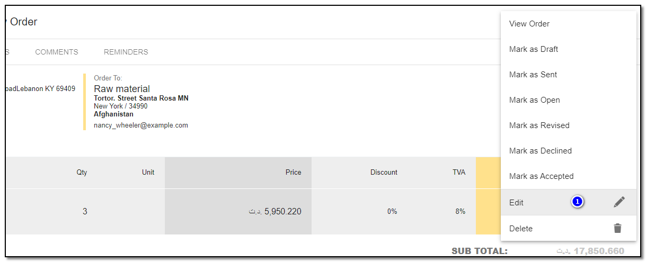Viewport: 646px width, 262px height.
Task: Click the Delete menu entry
Action: (x=520, y=229)
